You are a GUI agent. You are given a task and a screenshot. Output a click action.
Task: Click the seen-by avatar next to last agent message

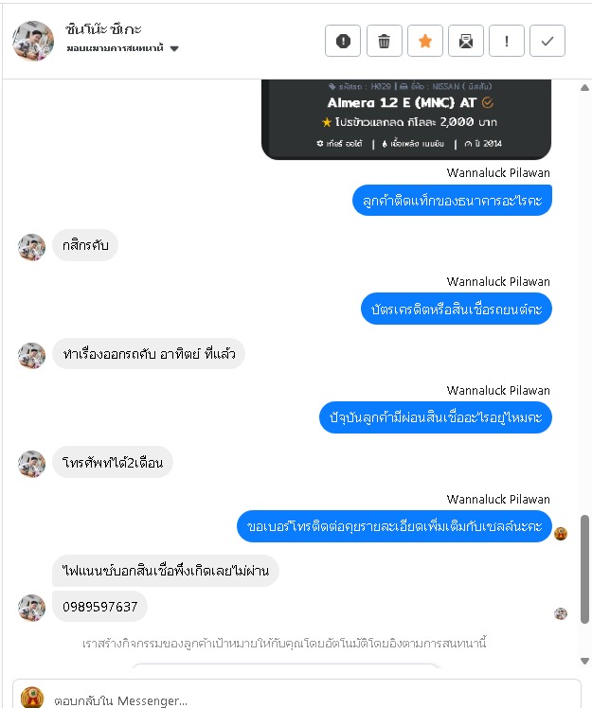click(x=561, y=534)
